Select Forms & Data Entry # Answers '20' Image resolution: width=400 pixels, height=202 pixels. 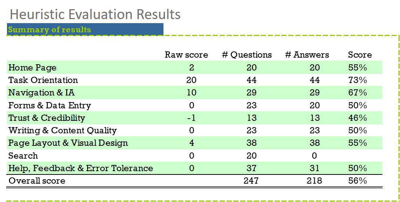coord(314,105)
